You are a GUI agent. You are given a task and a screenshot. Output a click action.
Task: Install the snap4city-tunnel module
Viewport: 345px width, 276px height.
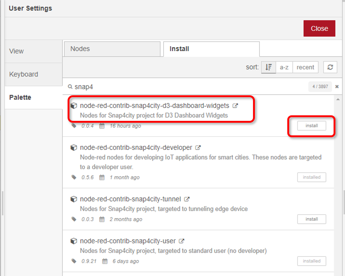click(311, 219)
